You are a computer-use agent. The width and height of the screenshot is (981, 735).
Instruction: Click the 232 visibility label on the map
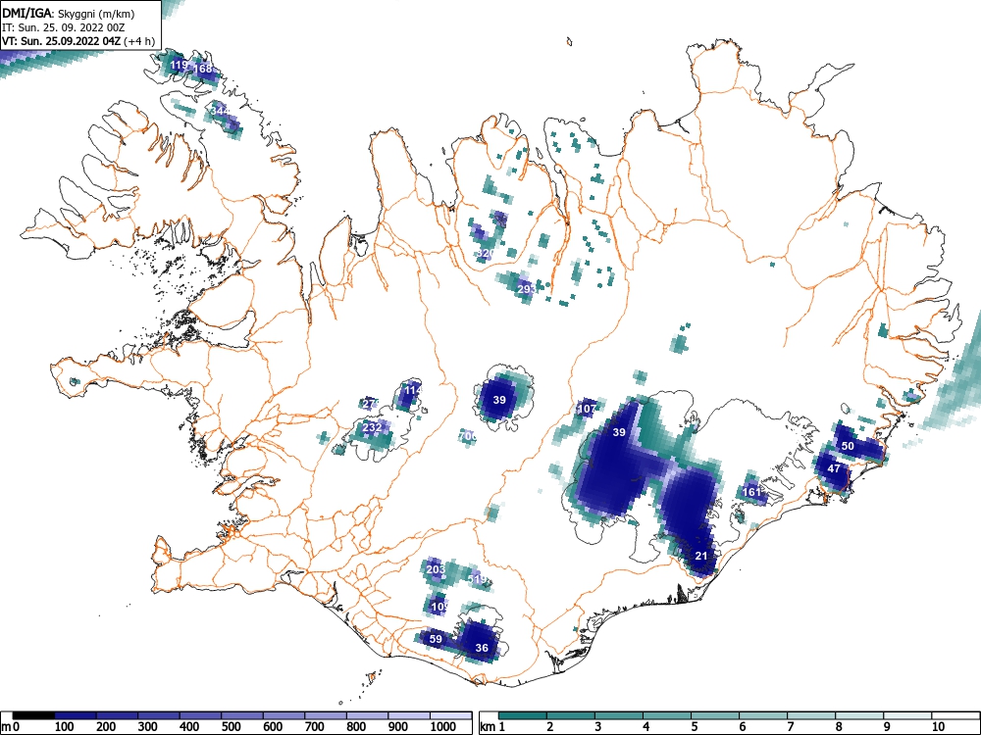coord(372,427)
